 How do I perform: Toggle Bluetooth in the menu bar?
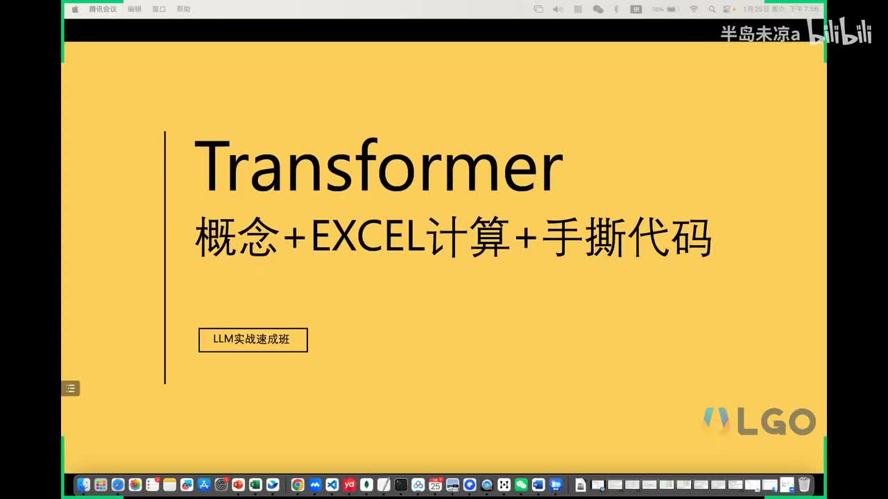615,9
